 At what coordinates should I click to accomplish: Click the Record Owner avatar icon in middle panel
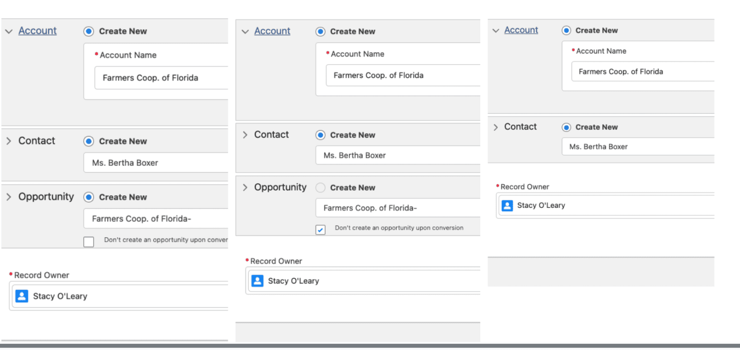(x=257, y=281)
